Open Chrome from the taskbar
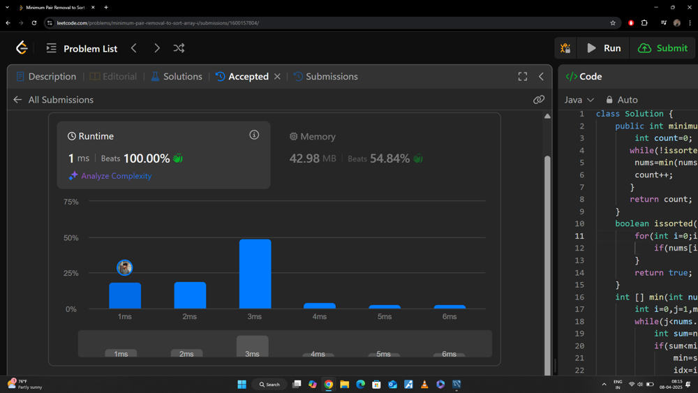The height and width of the screenshot is (393, 698). (x=329, y=384)
